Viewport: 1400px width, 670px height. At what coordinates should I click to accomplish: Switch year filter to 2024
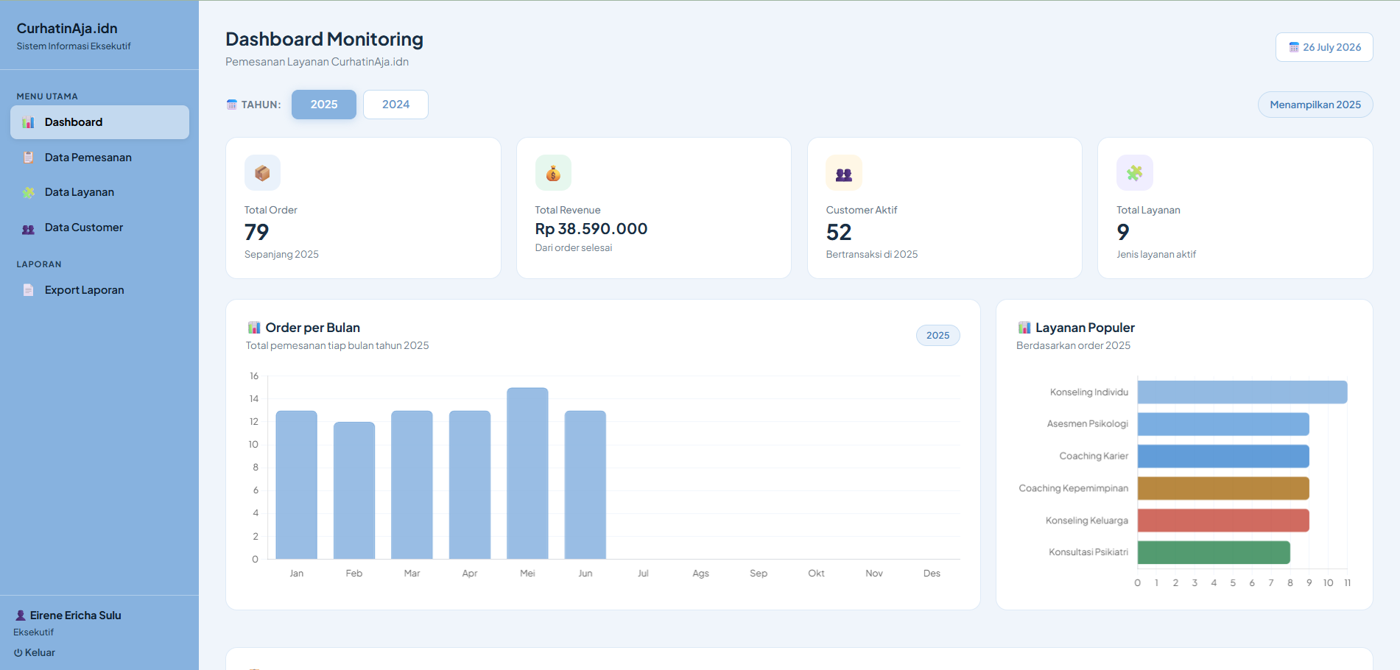pos(395,105)
